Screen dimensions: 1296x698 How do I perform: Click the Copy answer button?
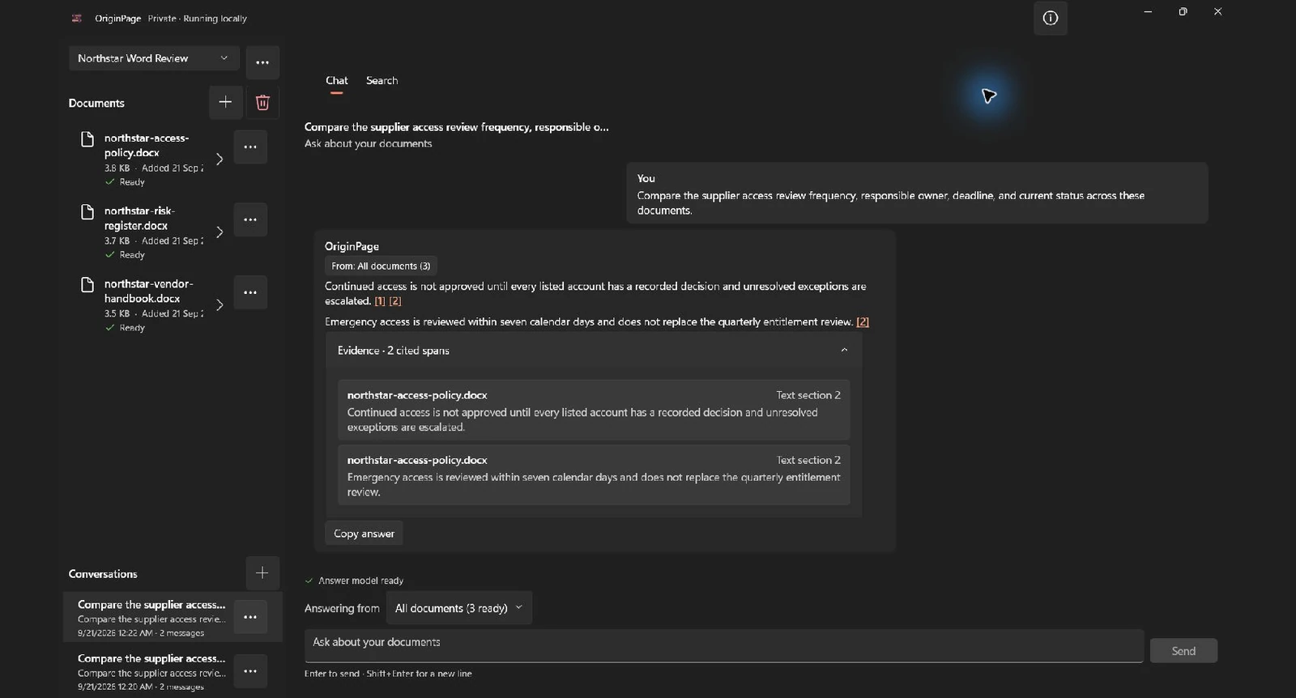[x=364, y=534]
